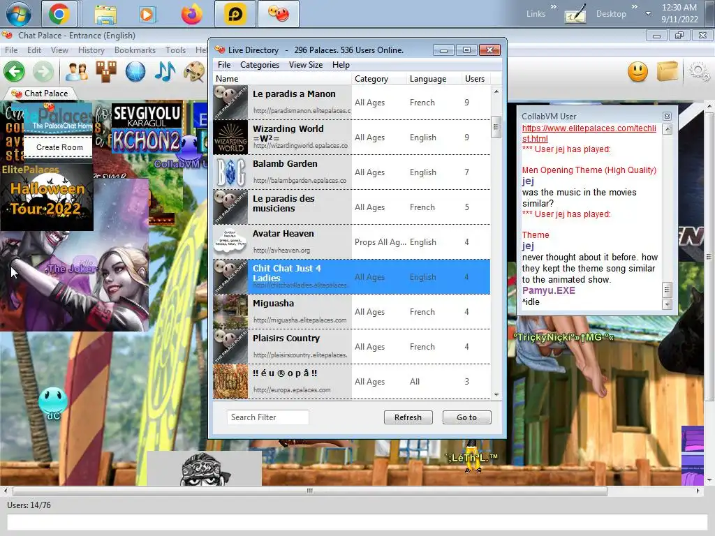
Task: Click the chat log scroll up arrow
Action: pos(667,129)
